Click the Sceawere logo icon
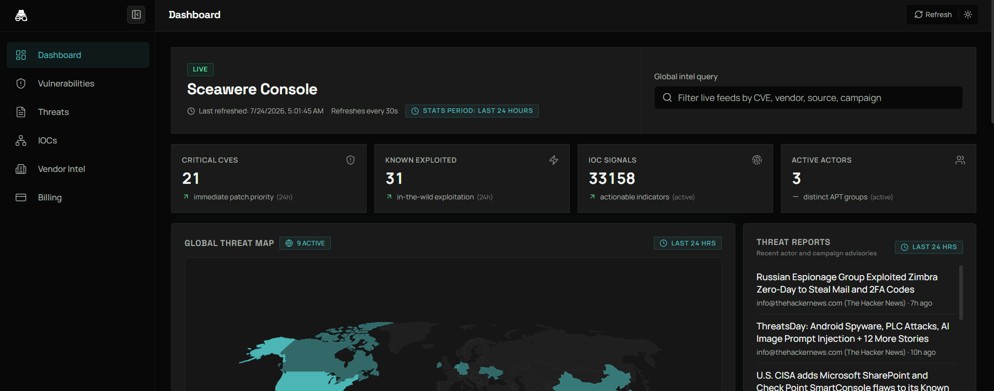Image resolution: width=994 pixels, height=391 pixels. point(21,15)
